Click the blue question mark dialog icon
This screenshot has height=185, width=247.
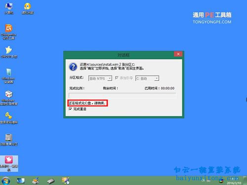(x=73, y=67)
